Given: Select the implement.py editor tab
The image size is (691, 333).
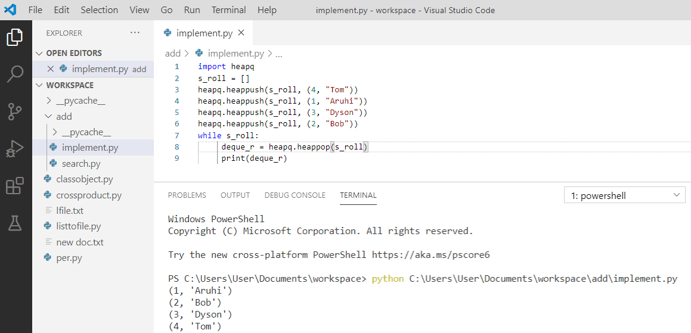Looking at the screenshot, I should (x=203, y=33).
